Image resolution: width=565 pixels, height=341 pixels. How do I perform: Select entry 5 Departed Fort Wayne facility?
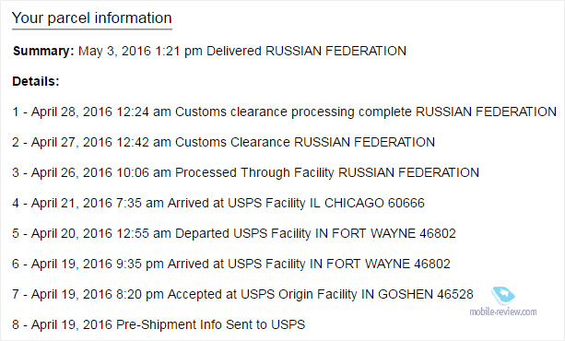(x=234, y=233)
